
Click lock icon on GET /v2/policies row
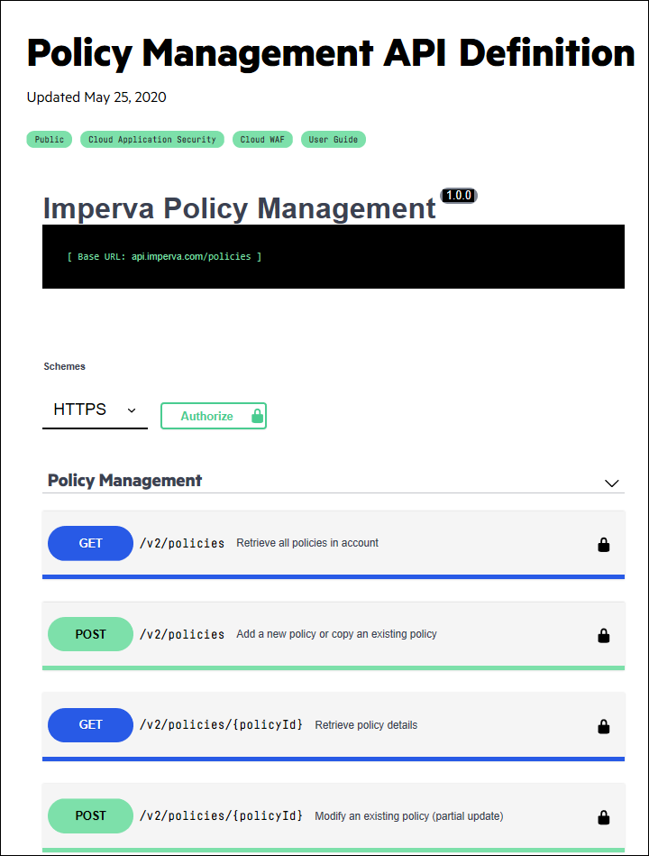[x=604, y=545]
